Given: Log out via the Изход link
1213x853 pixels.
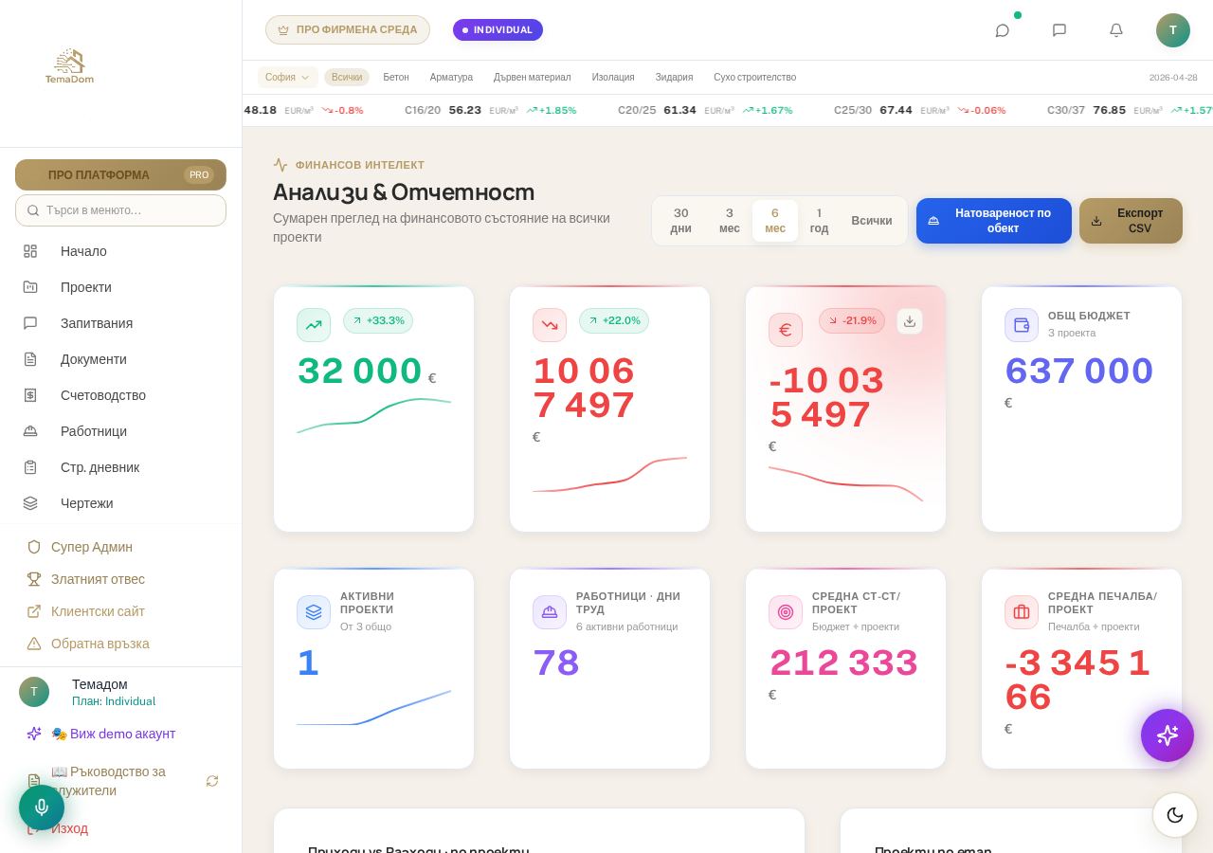Looking at the screenshot, I should pyautogui.click(x=69, y=828).
